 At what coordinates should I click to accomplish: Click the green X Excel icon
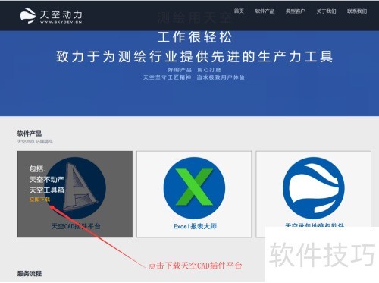(194, 188)
